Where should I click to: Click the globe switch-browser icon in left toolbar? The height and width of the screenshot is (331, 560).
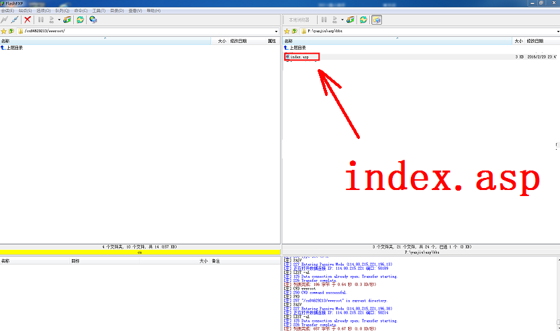[x=93, y=20]
